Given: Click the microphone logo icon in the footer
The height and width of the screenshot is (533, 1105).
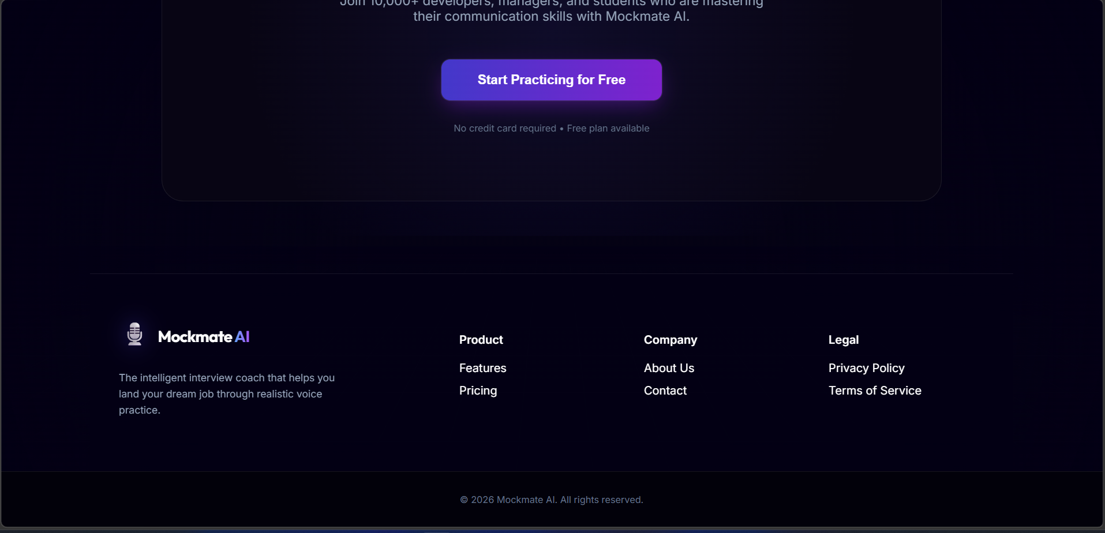Looking at the screenshot, I should click(134, 333).
